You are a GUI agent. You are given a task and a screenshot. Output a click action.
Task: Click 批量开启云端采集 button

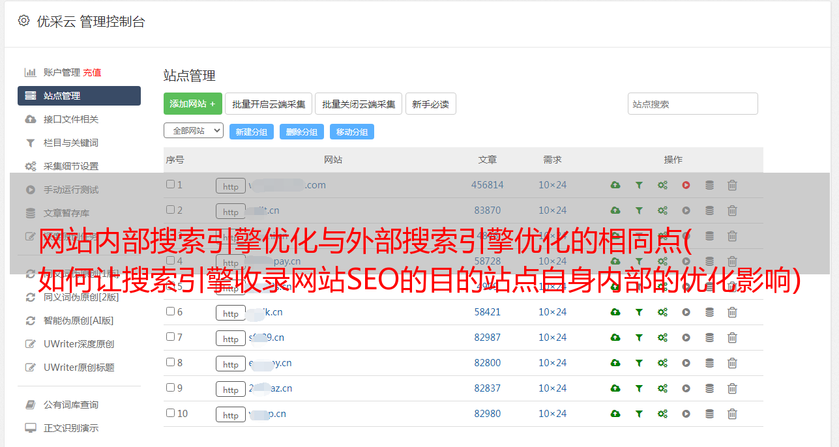pyautogui.click(x=269, y=104)
